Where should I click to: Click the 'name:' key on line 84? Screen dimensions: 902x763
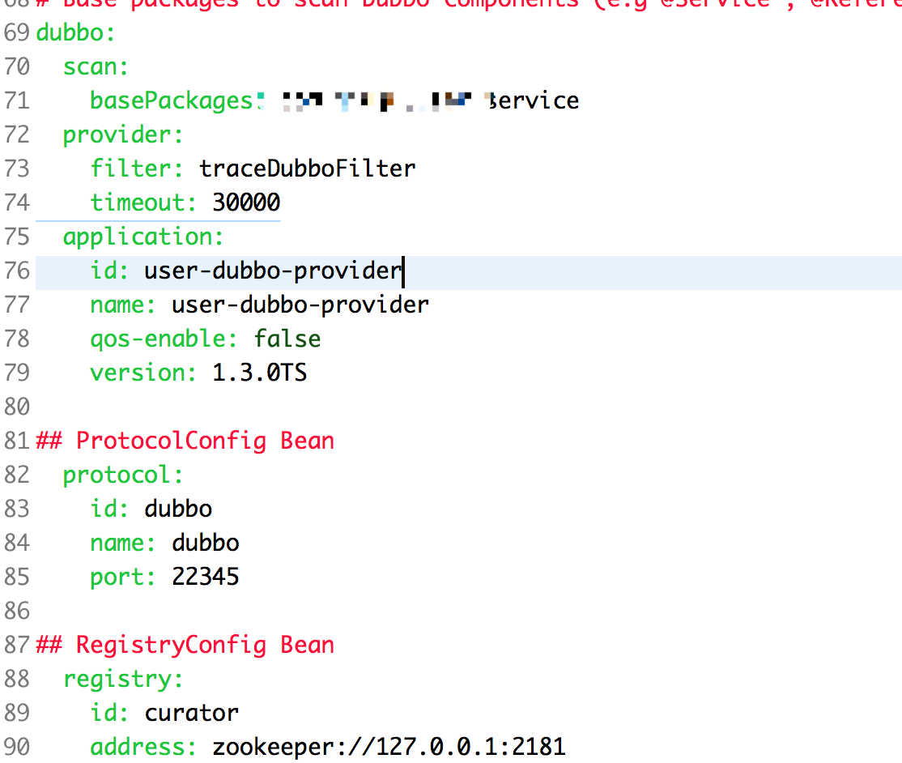[x=122, y=543]
